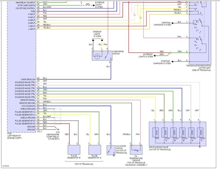Click 'EXTERIOR LIGHTS SYSTEM' near stop lamp wire
This screenshot has width=220, height=171.
(100, 5)
